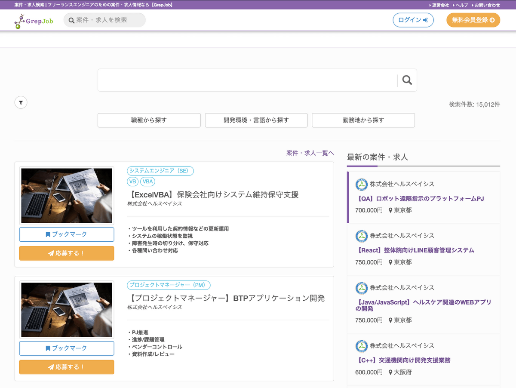
Task: Select the プロジェクトマネージャー（PM） tag
Action: 169,285
